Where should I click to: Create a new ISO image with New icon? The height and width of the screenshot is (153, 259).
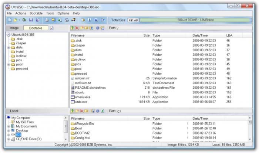(x=10, y=20)
